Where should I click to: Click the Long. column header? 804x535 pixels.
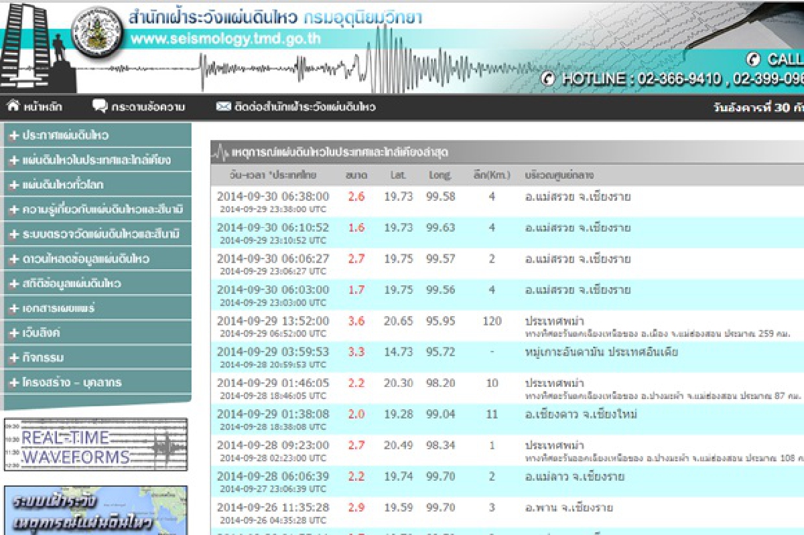pyautogui.click(x=440, y=175)
